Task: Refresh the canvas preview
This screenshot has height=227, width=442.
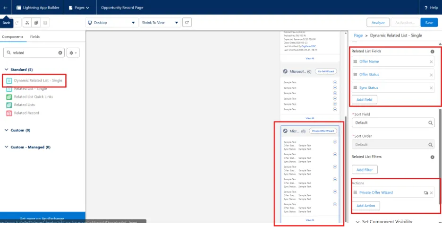Action: coord(187,23)
